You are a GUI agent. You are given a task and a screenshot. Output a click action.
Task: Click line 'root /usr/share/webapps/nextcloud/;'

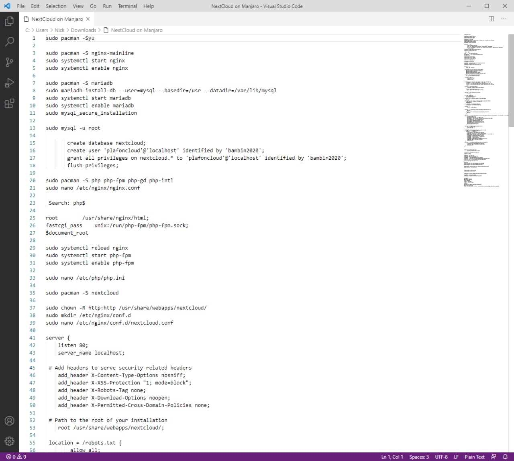[x=111, y=428]
